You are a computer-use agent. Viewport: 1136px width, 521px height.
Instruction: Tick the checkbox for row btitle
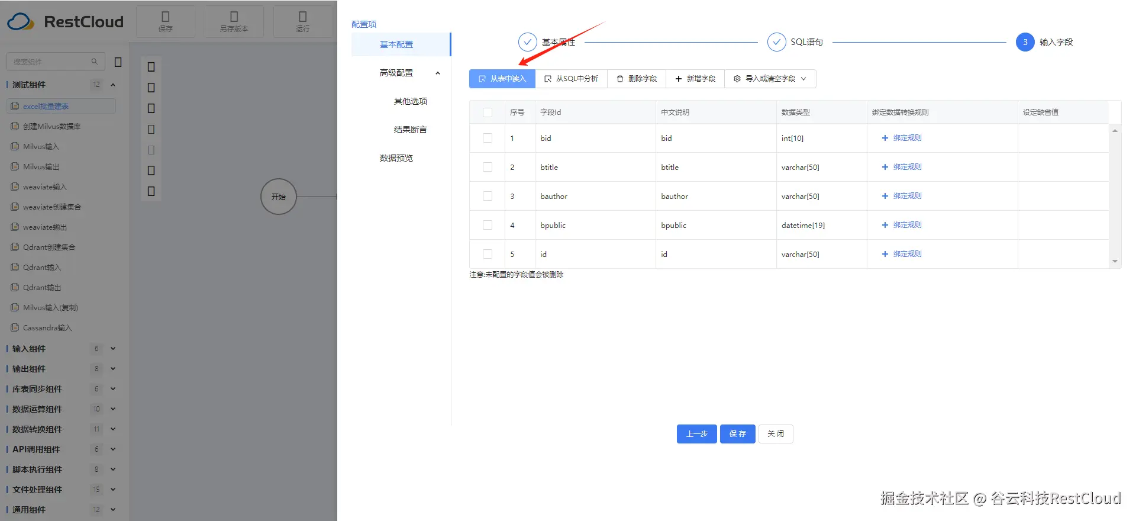point(488,167)
